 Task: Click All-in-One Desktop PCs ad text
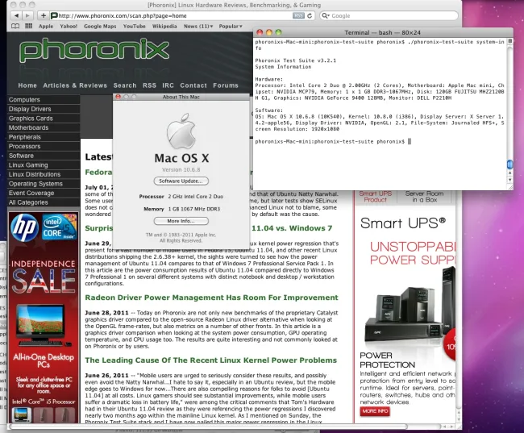click(44, 360)
